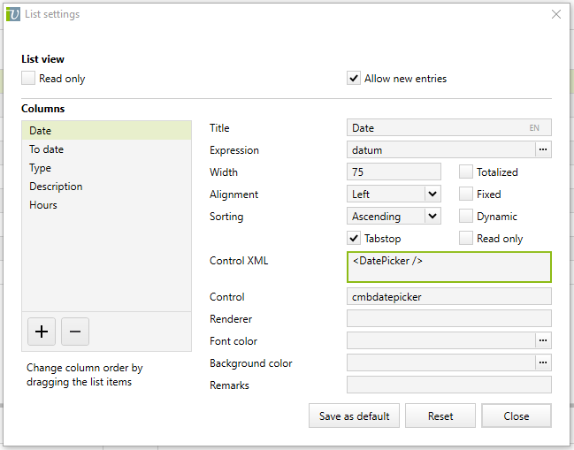574x450 pixels.
Task: Open the Font color picker ellipsis button
Action: [x=543, y=340]
